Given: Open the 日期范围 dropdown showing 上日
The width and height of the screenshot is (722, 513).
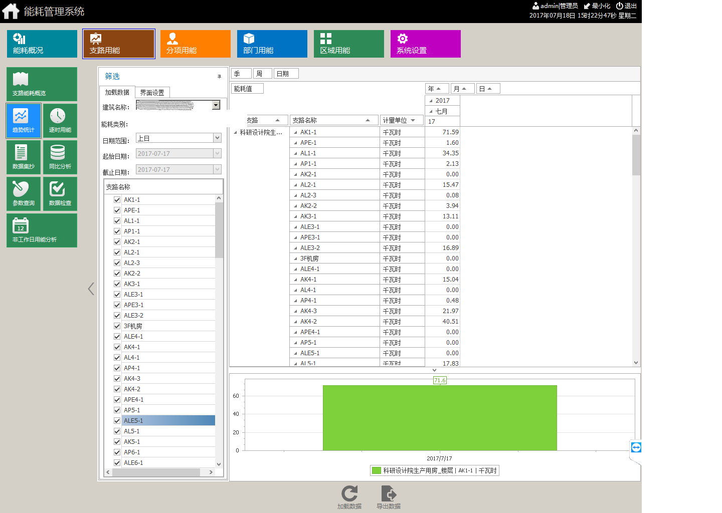Looking at the screenshot, I should click(217, 138).
